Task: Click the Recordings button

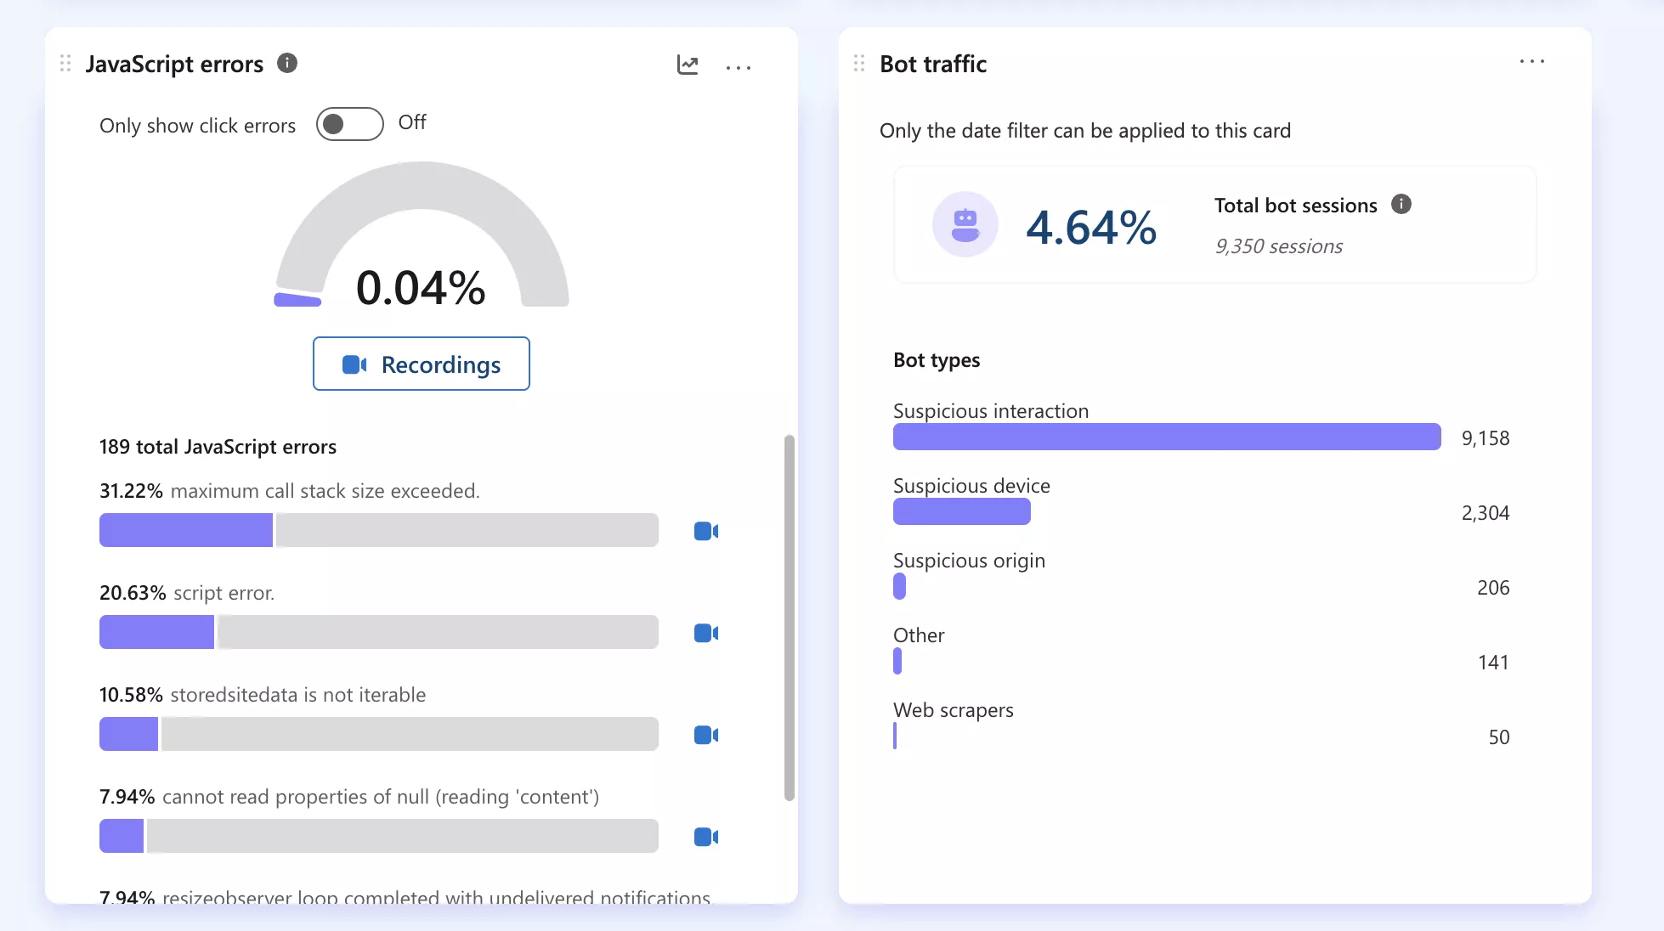Action: tap(422, 364)
